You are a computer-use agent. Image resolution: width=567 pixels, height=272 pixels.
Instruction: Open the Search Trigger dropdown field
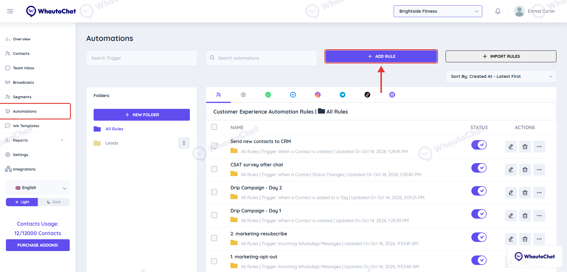pyautogui.click(x=142, y=58)
